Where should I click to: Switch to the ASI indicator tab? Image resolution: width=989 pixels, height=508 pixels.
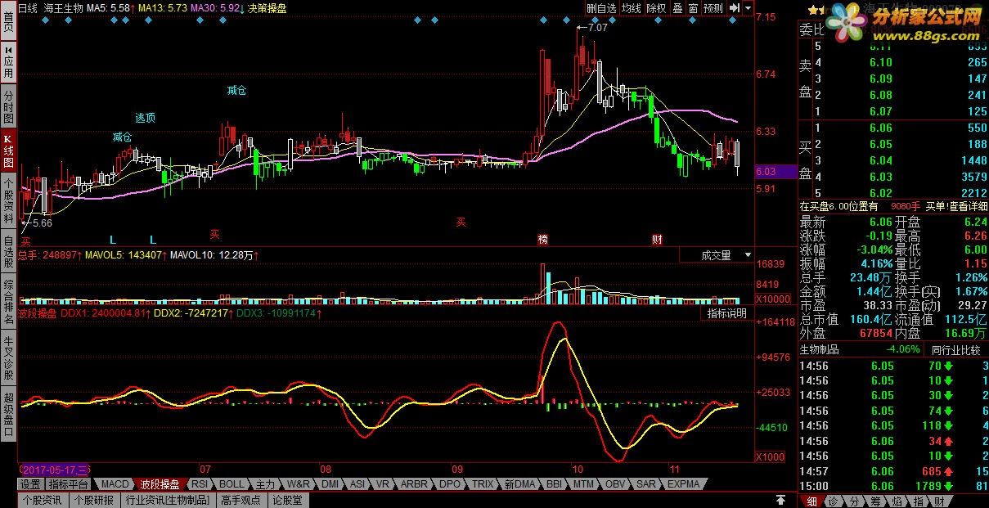pos(357,484)
